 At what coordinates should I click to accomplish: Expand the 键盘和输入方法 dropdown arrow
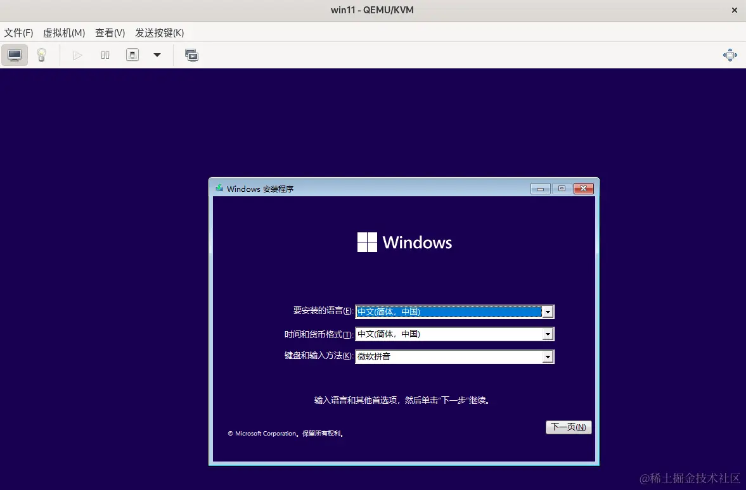[548, 356]
